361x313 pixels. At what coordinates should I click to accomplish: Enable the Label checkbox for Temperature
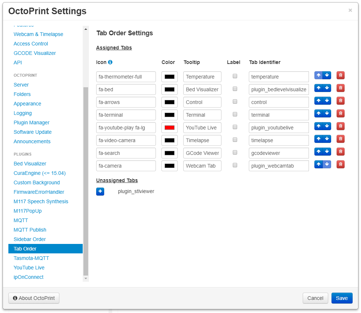click(235, 76)
